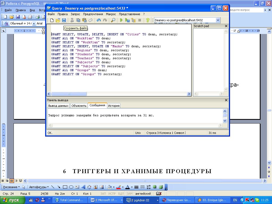This screenshot has width=272, height=204.
Task: Paste from clipboard in query toolbar
Action: click(x=84, y=20)
